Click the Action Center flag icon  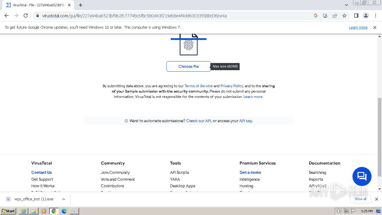pos(354,211)
